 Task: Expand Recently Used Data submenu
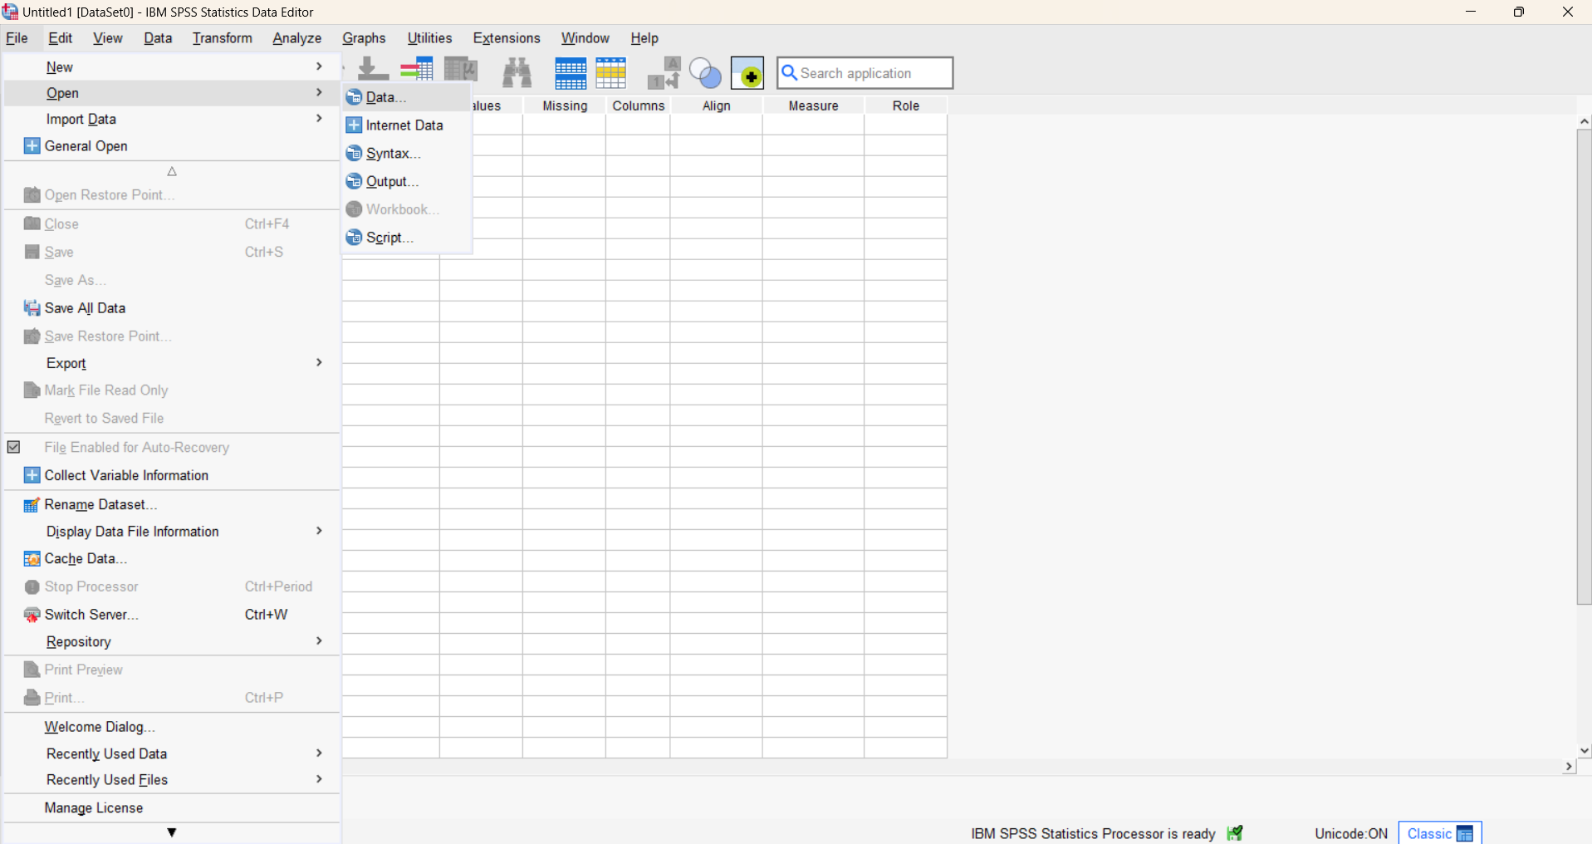click(172, 753)
